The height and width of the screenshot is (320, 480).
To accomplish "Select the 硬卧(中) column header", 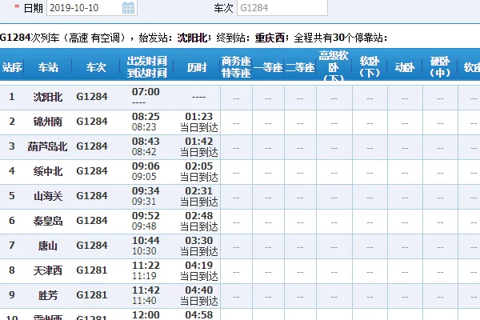I will [440, 67].
